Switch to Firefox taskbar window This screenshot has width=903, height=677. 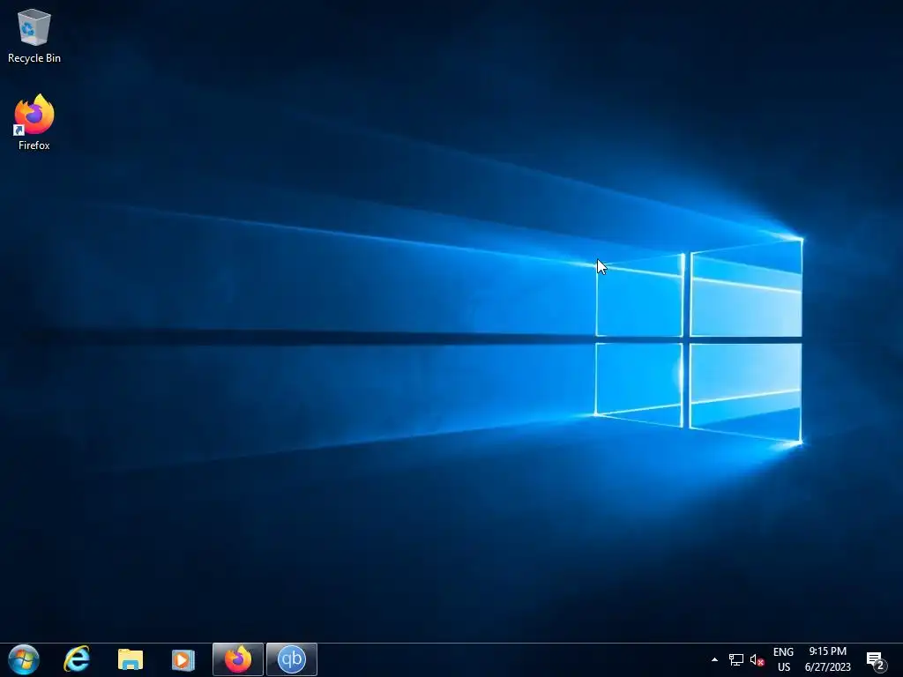(238, 659)
